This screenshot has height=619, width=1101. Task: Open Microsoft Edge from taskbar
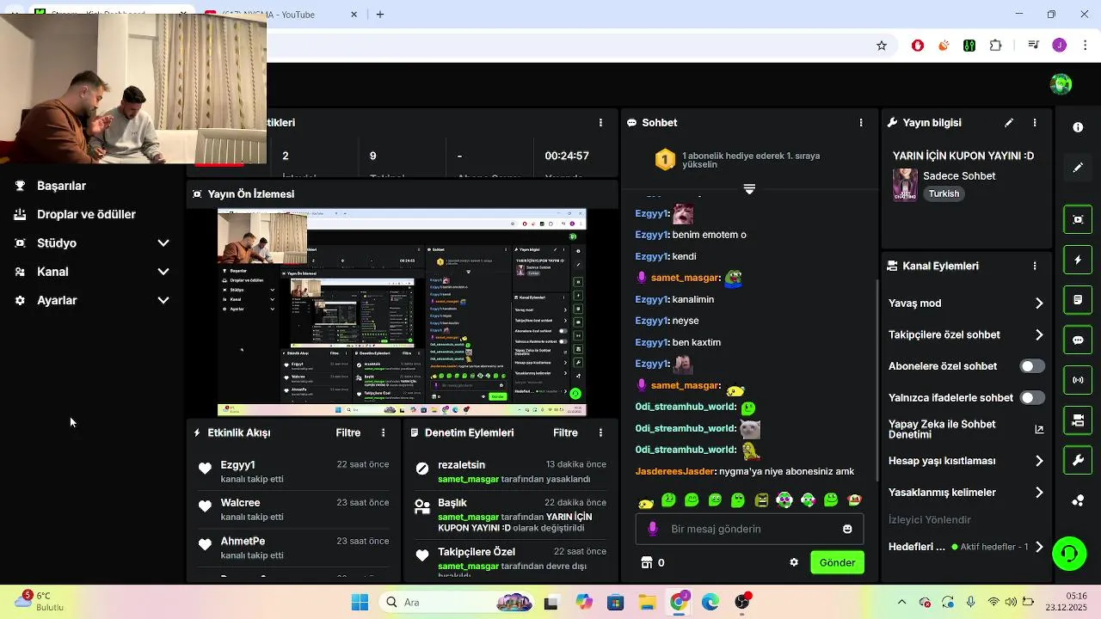(710, 603)
